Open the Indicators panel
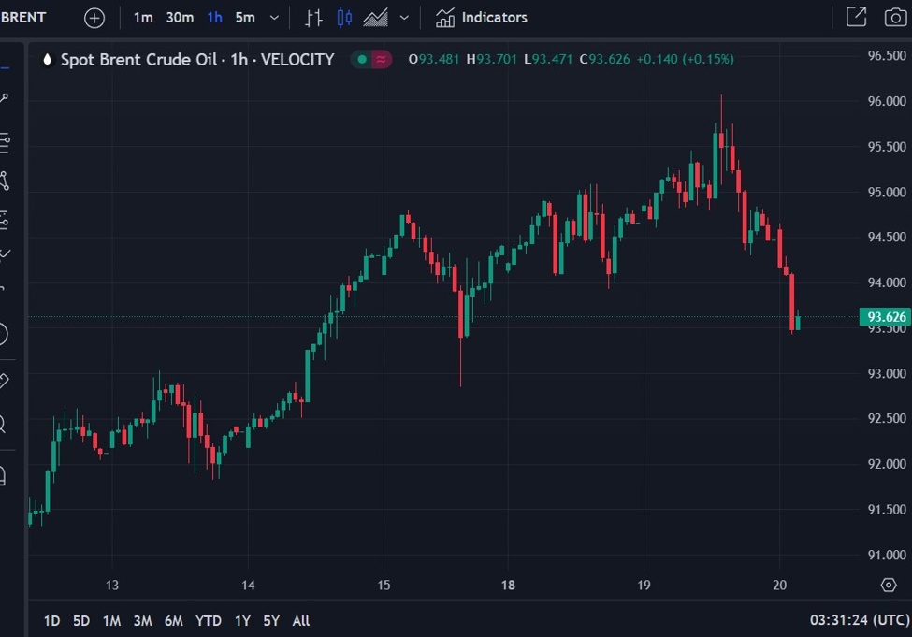The image size is (912, 637). pos(480,18)
